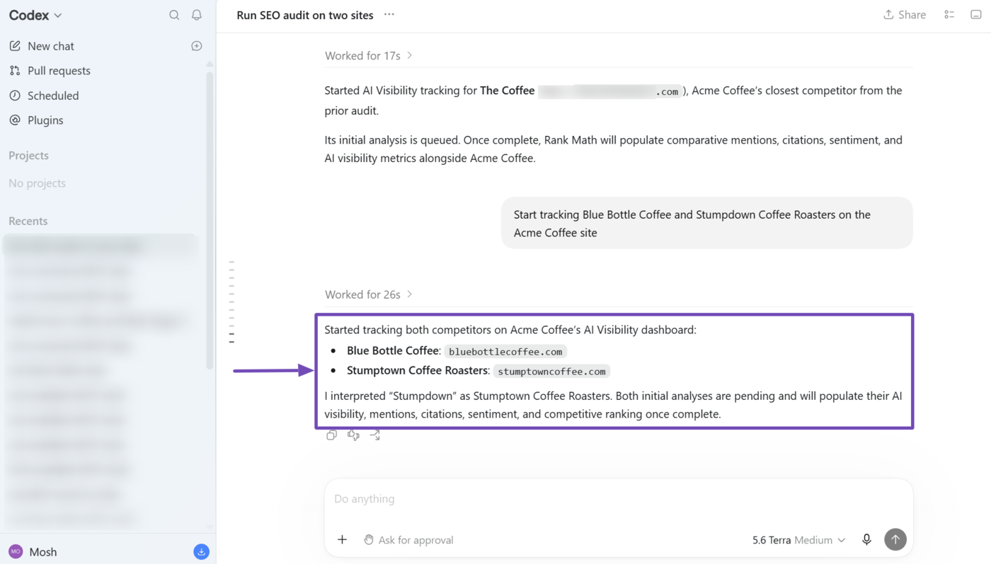Screen dimensions: 991x564
Task: Click the sidebar vertical scrollbar
Action: [x=210, y=219]
